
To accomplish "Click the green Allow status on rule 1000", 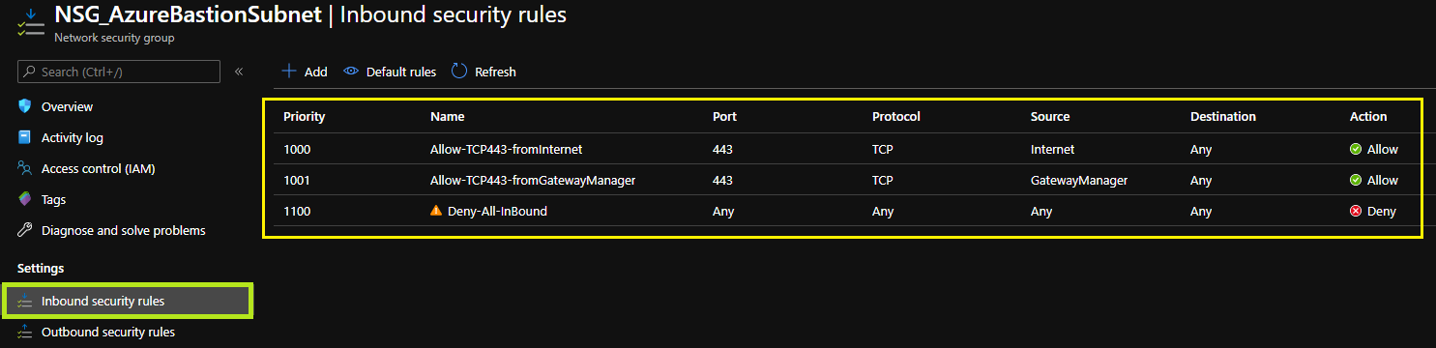I will pos(1374,149).
